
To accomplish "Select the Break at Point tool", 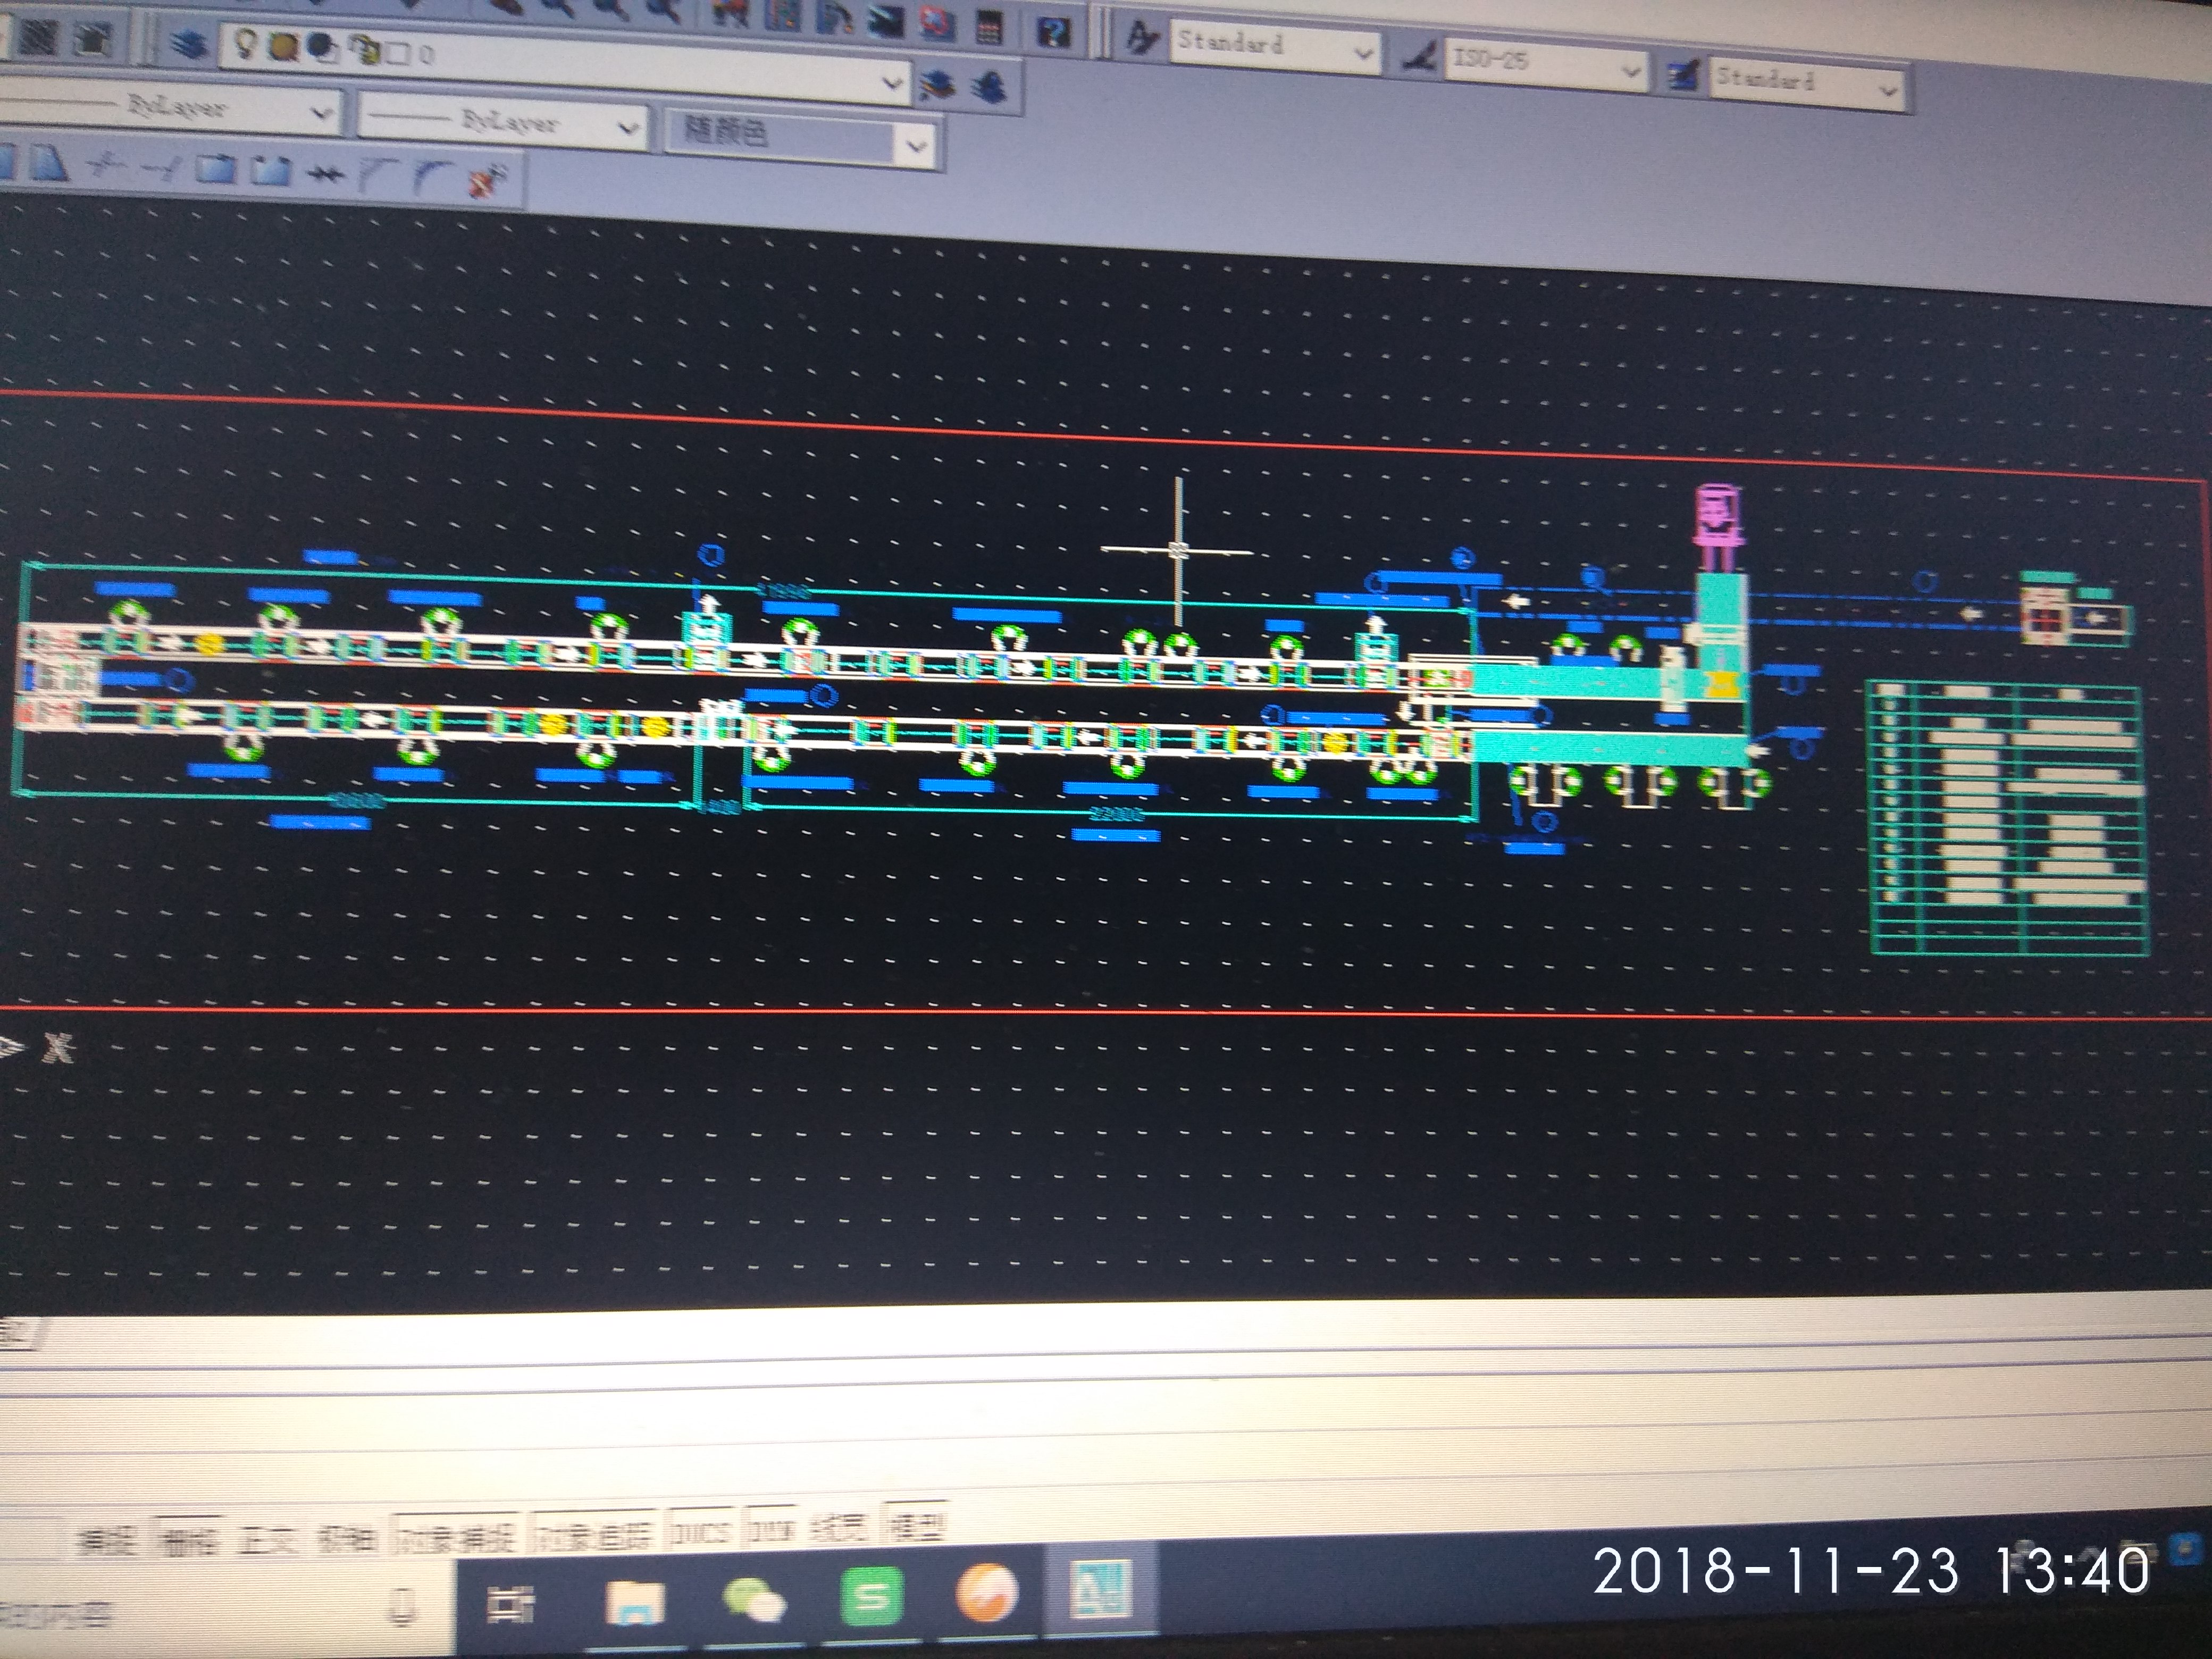I will pyautogui.click(x=216, y=170).
